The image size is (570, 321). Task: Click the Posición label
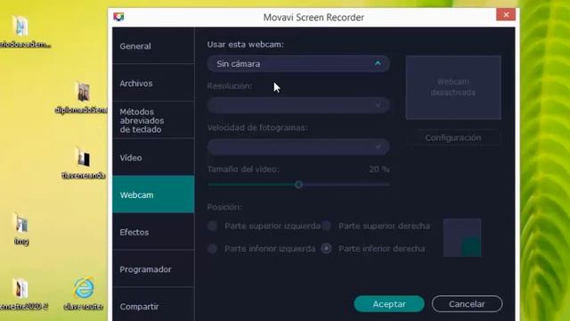[224, 207]
